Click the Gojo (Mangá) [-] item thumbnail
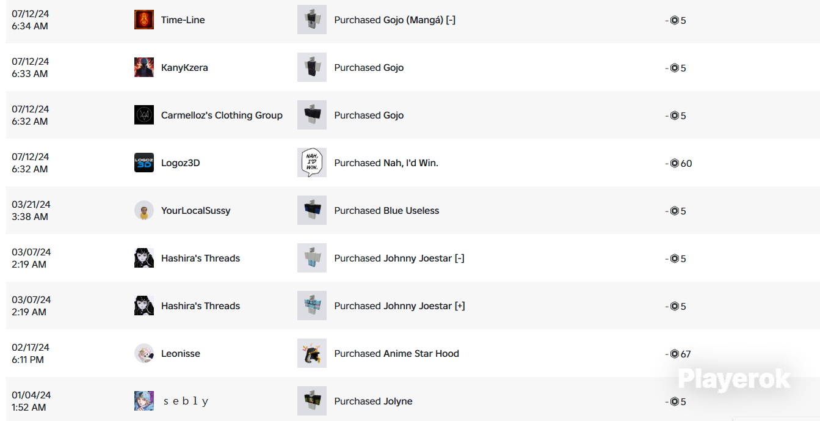Screen dimensions: 820x421 (312, 20)
